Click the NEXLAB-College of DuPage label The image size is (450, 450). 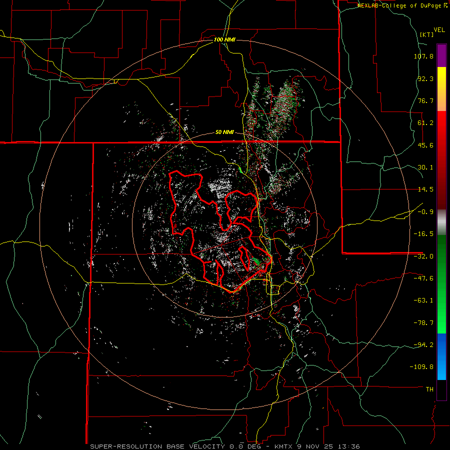pos(402,5)
